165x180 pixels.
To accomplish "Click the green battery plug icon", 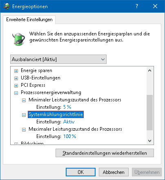I will click(x=18, y=39).
